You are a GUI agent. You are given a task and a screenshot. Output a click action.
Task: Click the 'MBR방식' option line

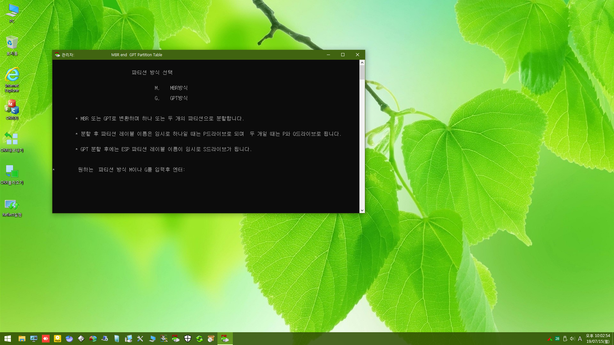click(x=171, y=88)
